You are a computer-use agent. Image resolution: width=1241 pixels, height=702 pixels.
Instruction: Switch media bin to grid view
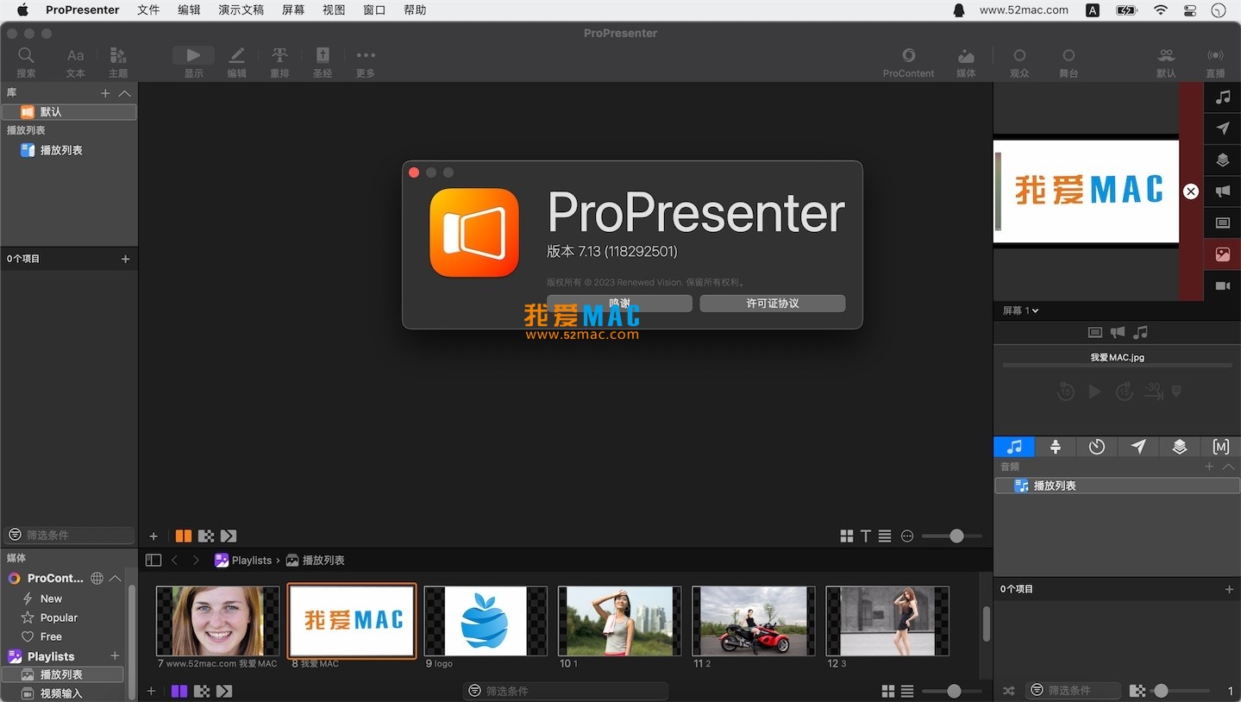(888, 691)
